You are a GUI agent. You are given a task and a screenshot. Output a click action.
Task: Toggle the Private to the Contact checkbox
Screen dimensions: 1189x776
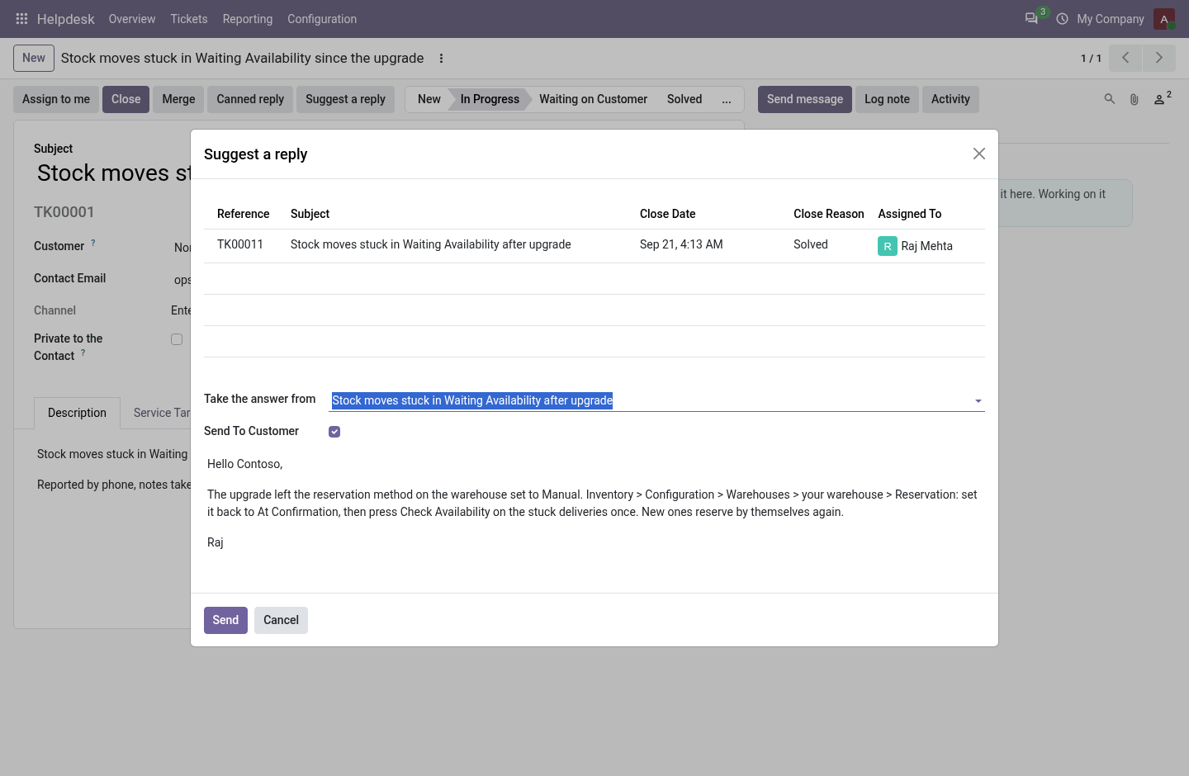point(177,339)
